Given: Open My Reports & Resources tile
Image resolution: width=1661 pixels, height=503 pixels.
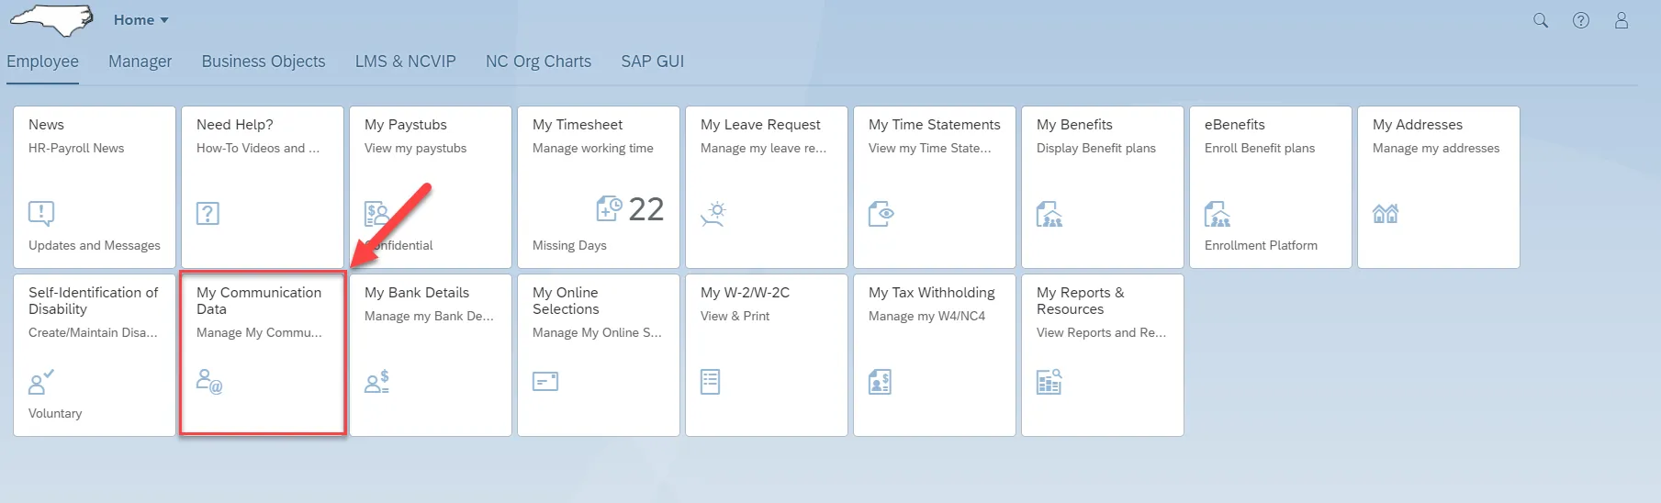Looking at the screenshot, I should (x=1102, y=354).
